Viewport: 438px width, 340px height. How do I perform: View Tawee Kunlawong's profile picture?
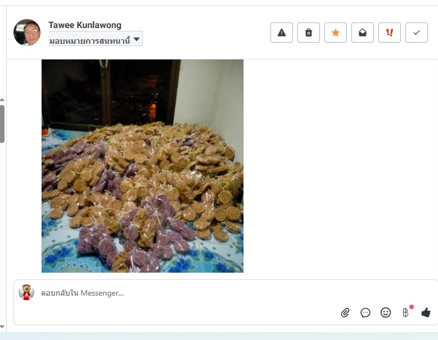coord(27,33)
